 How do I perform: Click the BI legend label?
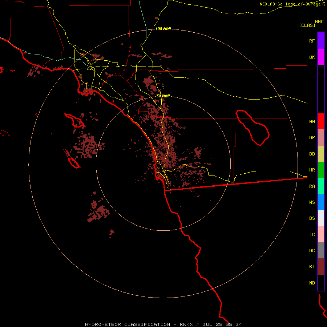[312, 267]
